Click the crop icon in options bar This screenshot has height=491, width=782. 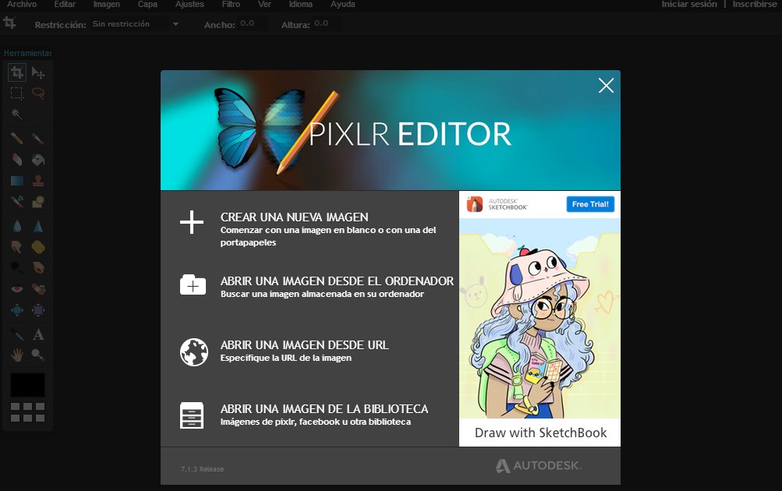point(9,23)
